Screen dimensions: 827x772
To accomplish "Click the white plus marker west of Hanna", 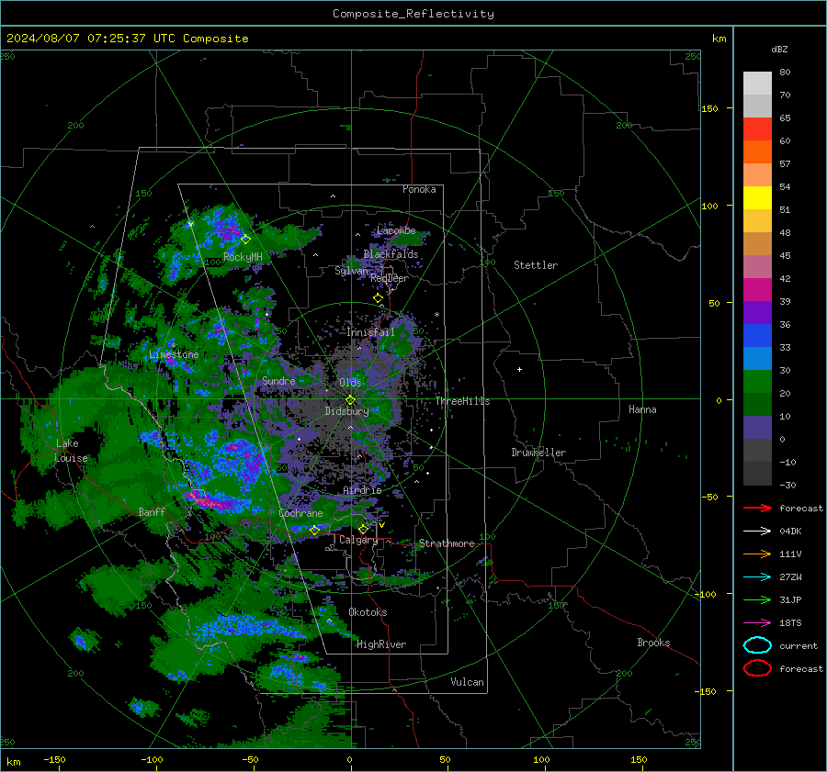I will coord(519,369).
